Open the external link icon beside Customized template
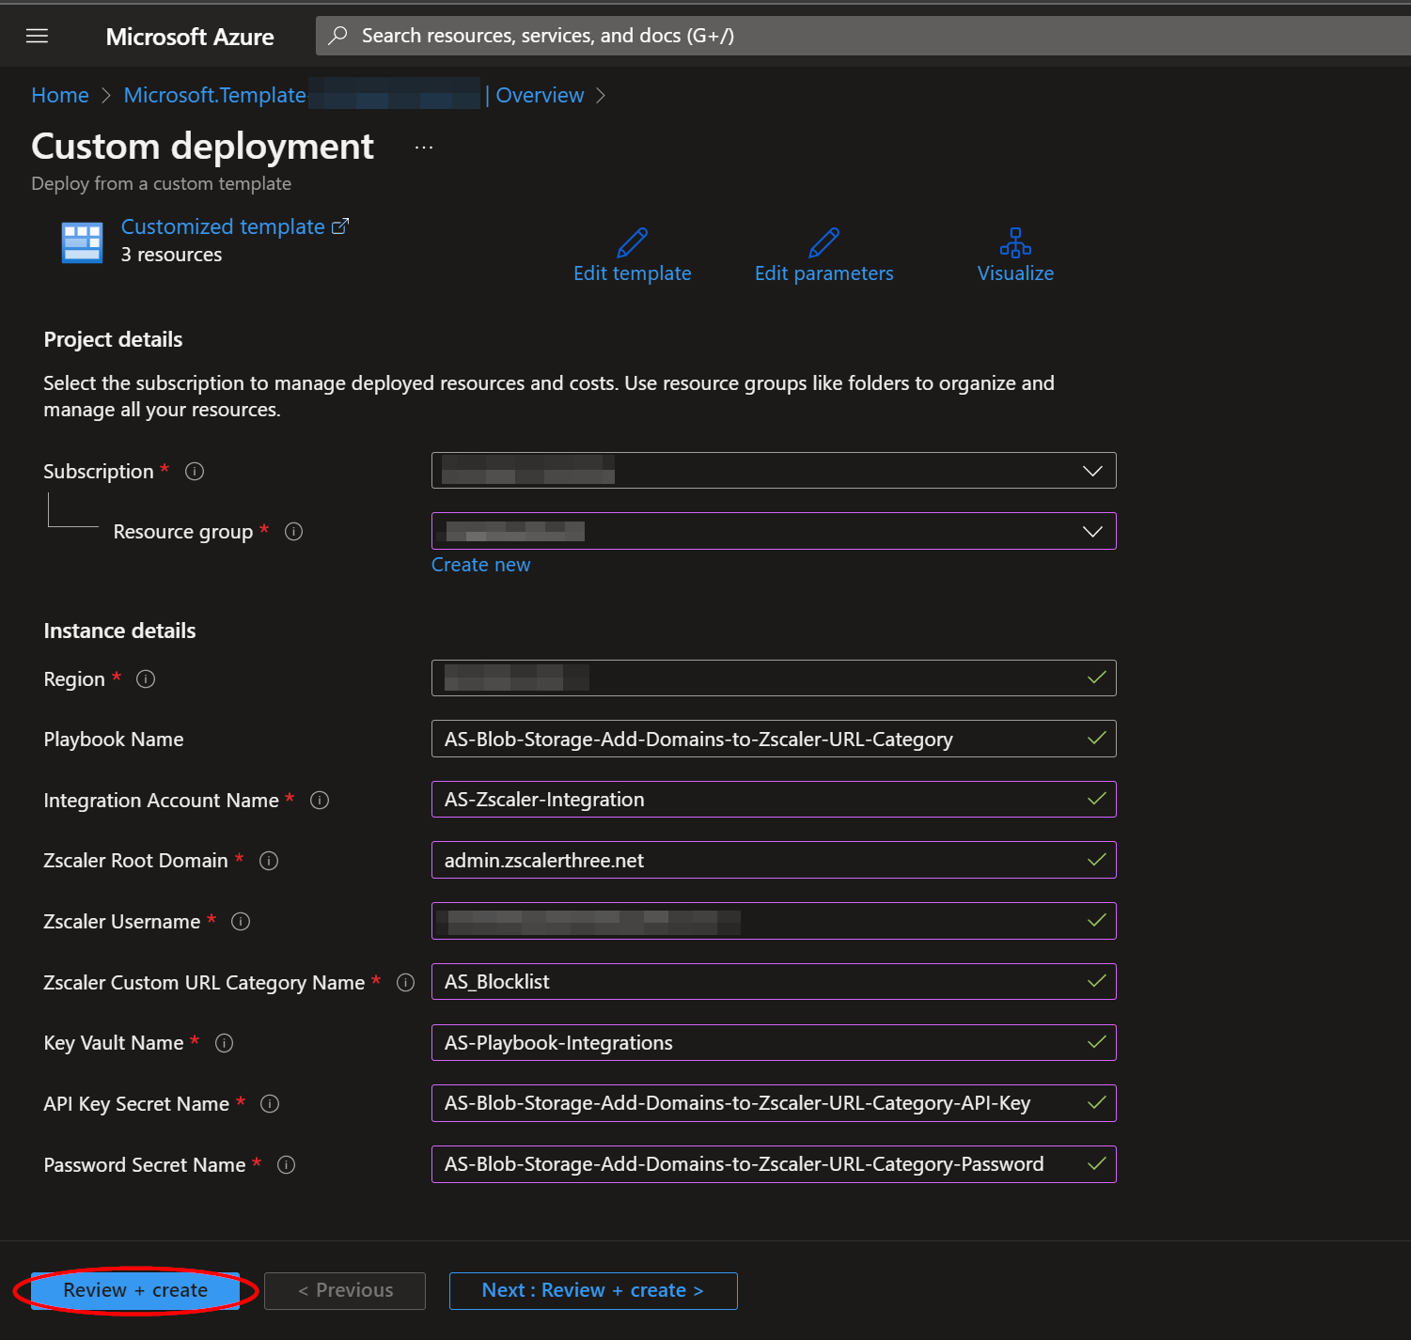 coord(340,226)
